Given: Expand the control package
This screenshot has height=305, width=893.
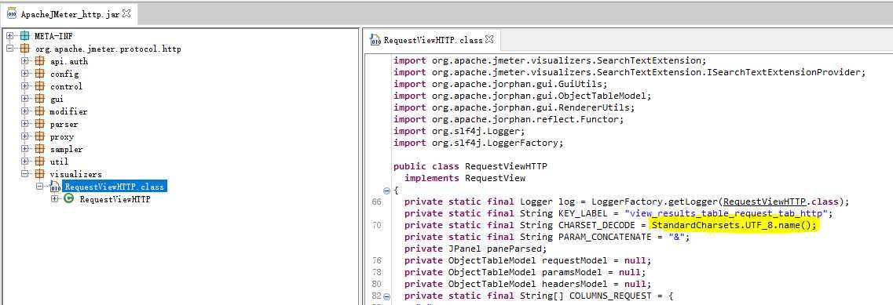Looking at the screenshot, I should (24, 86).
